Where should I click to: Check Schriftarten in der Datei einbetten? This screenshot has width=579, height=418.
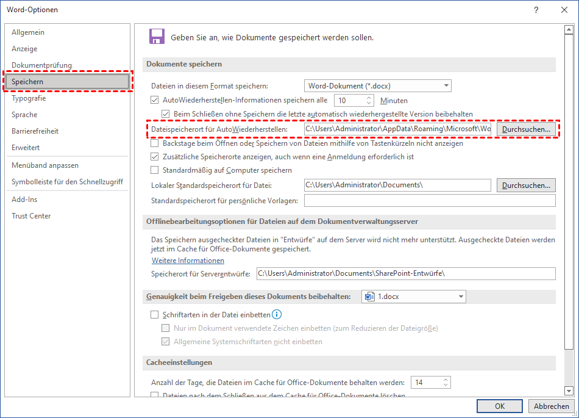point(155,315)
